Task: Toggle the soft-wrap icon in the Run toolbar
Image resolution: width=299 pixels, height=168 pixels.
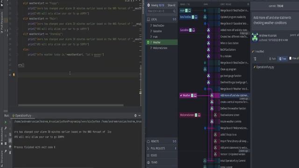Action: click(10, 140)
